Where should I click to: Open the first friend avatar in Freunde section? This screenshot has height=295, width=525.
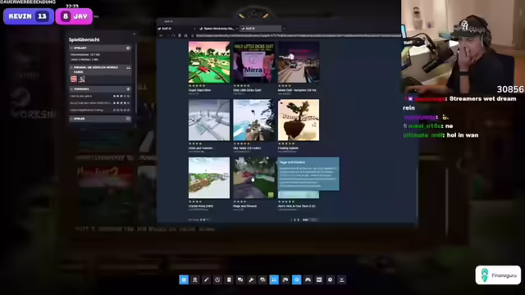coord(74,79)
